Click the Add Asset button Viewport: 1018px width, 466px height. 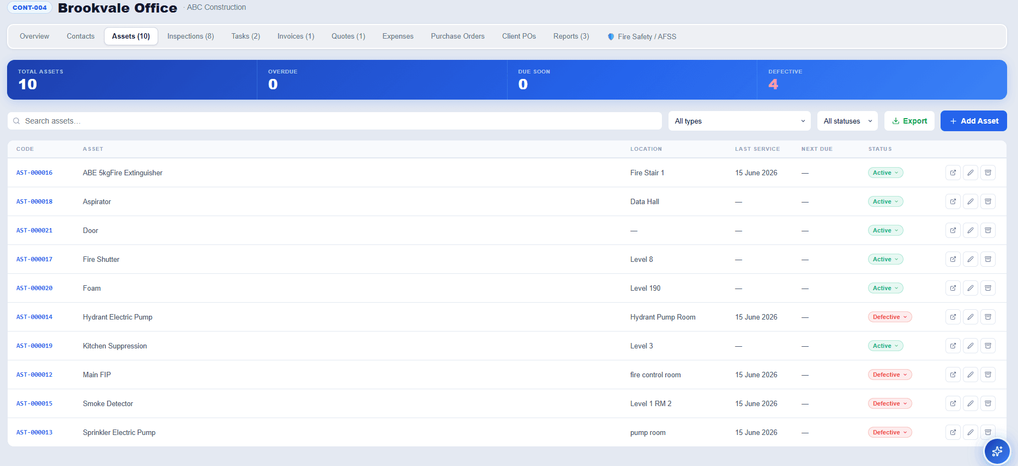tap(974, 121)
